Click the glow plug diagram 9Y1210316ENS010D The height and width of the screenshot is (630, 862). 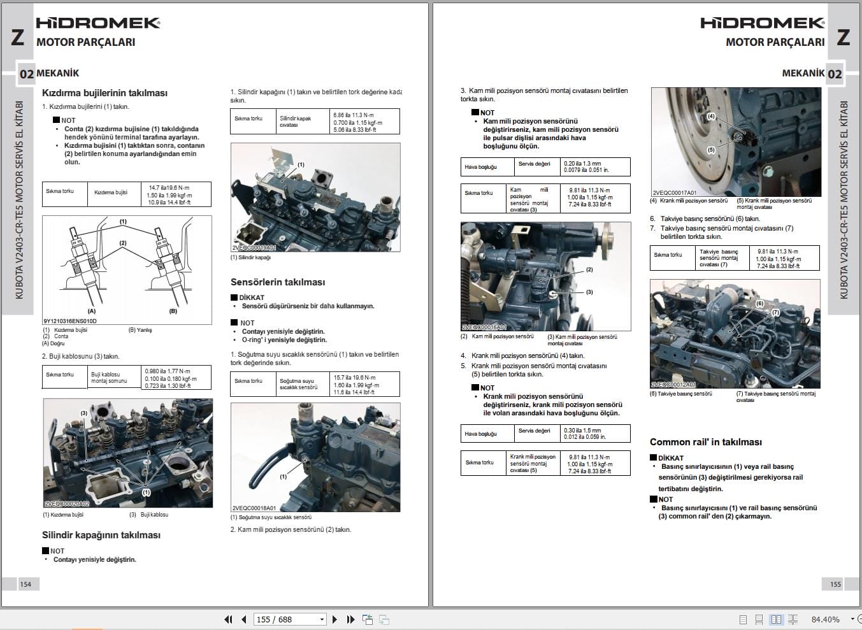tap(127, 270)
